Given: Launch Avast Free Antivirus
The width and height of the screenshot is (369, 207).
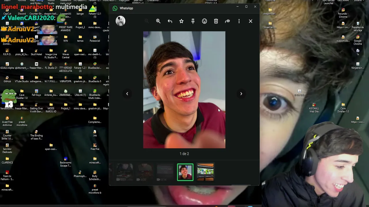Looking at the screenshot, I should (7, 121).
